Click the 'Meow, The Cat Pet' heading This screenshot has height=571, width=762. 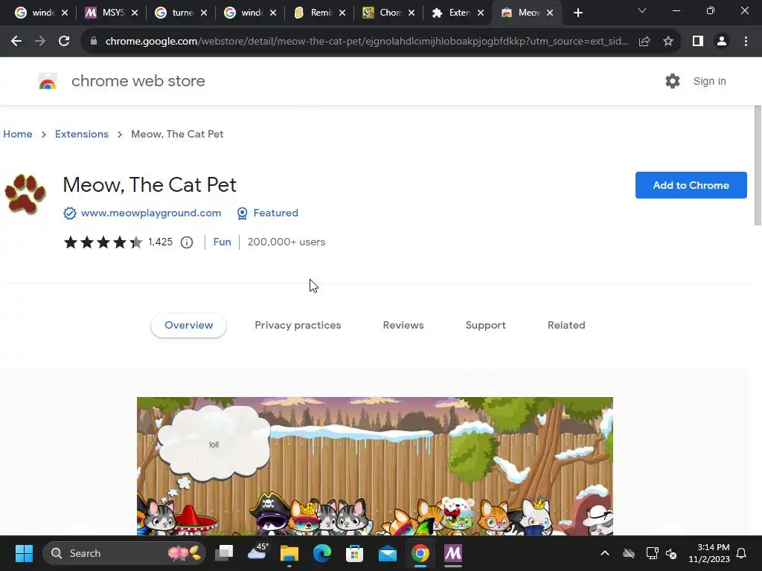[x=150, y=185]
